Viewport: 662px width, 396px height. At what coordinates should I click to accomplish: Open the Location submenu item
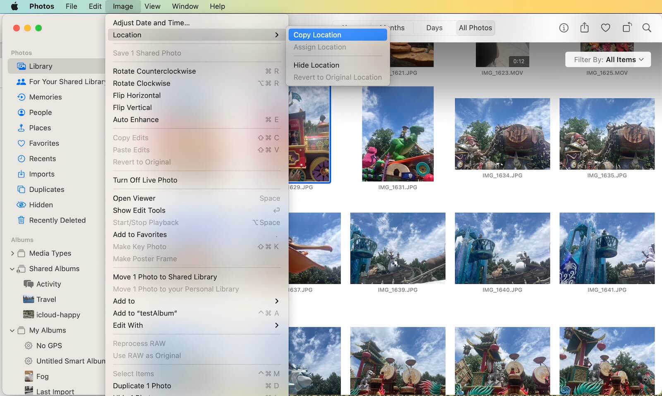pos(197,35)
